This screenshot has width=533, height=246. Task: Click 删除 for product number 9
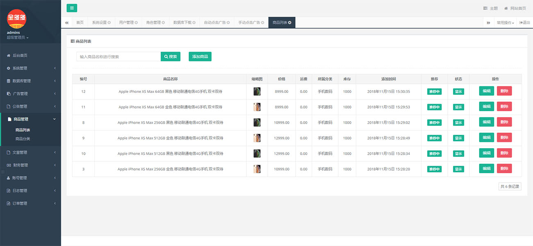coord(504,138)
